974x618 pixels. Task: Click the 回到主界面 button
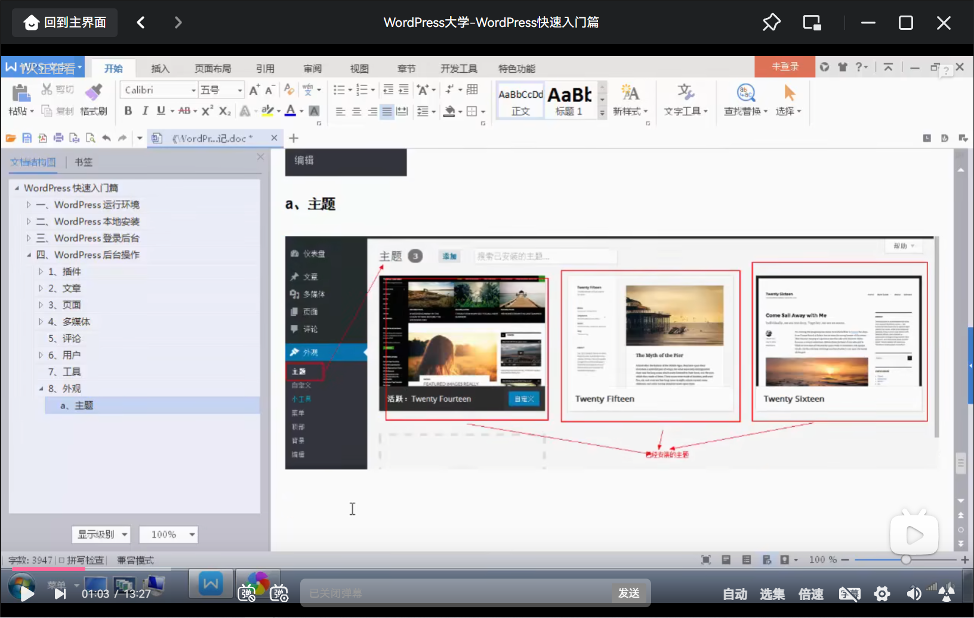[x=65, y=23]
